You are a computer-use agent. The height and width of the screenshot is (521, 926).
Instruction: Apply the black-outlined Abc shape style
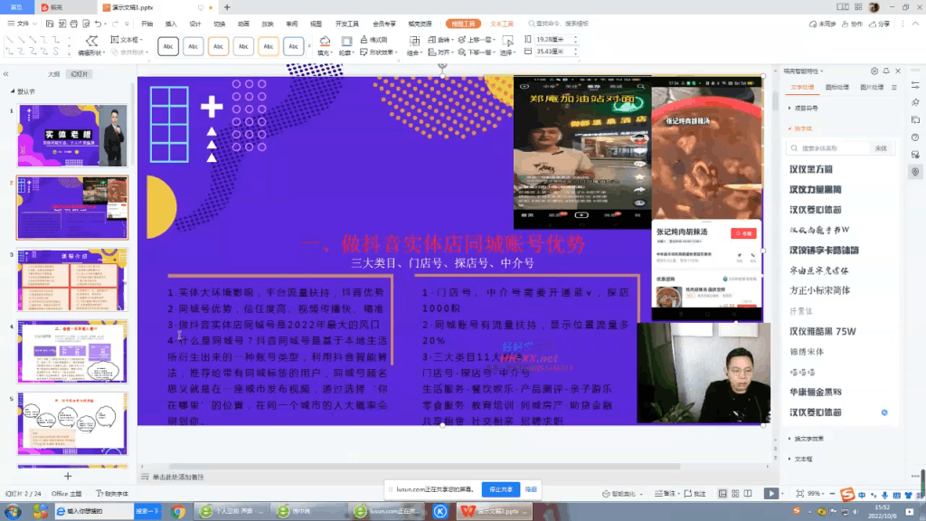point(168,46)
